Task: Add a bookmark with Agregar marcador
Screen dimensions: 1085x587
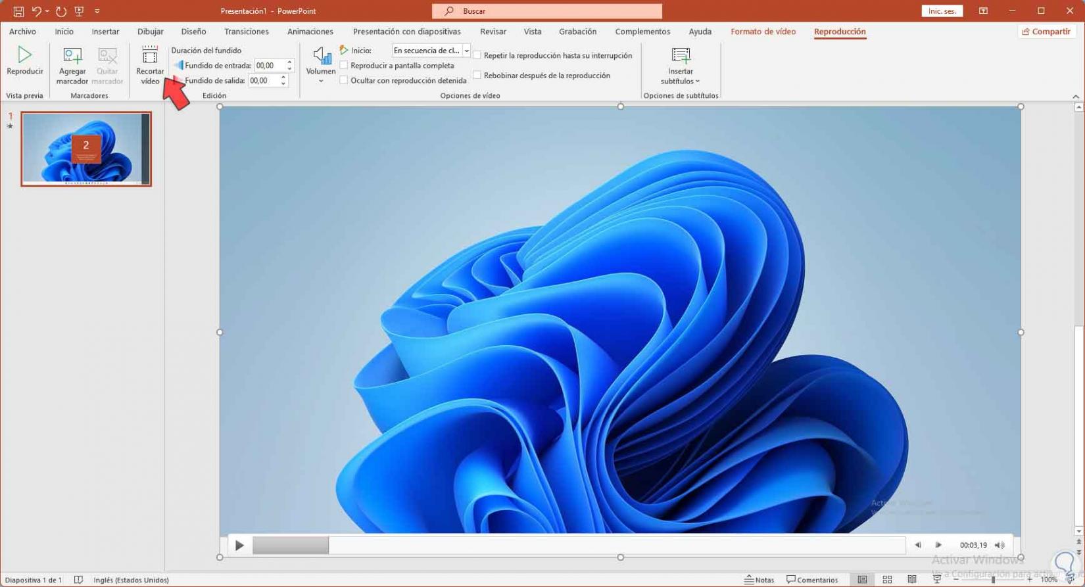Action: tap(72, 66)
